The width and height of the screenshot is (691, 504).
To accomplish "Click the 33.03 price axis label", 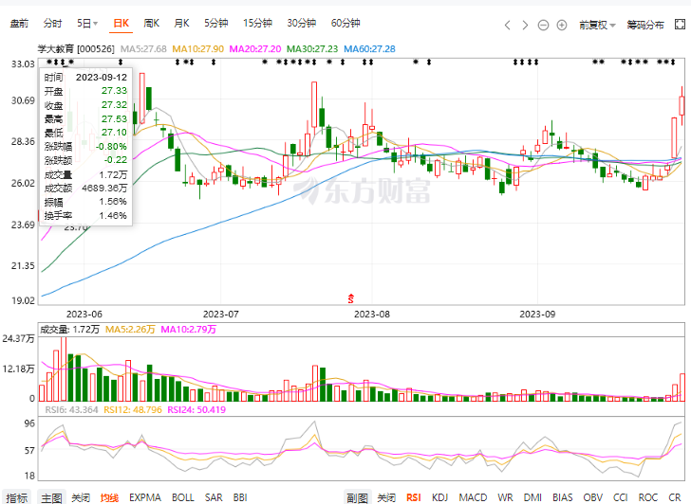I will (x=23, y=64).
